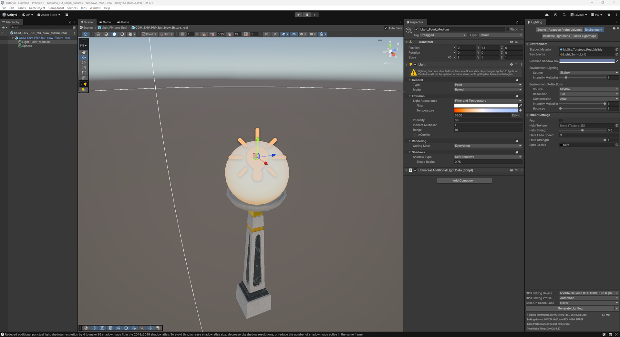Collapse the Transform component section
Image resolution: width=620 pixels, height=337 pixels.
pos(407,42)
